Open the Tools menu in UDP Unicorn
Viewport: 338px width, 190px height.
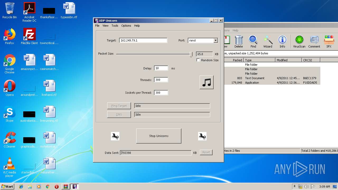click(x=115, y=26)
